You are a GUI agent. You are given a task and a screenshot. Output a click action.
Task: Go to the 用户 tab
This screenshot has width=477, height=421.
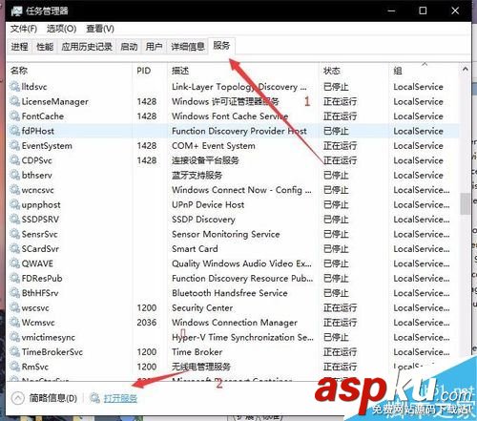(154, 47)
